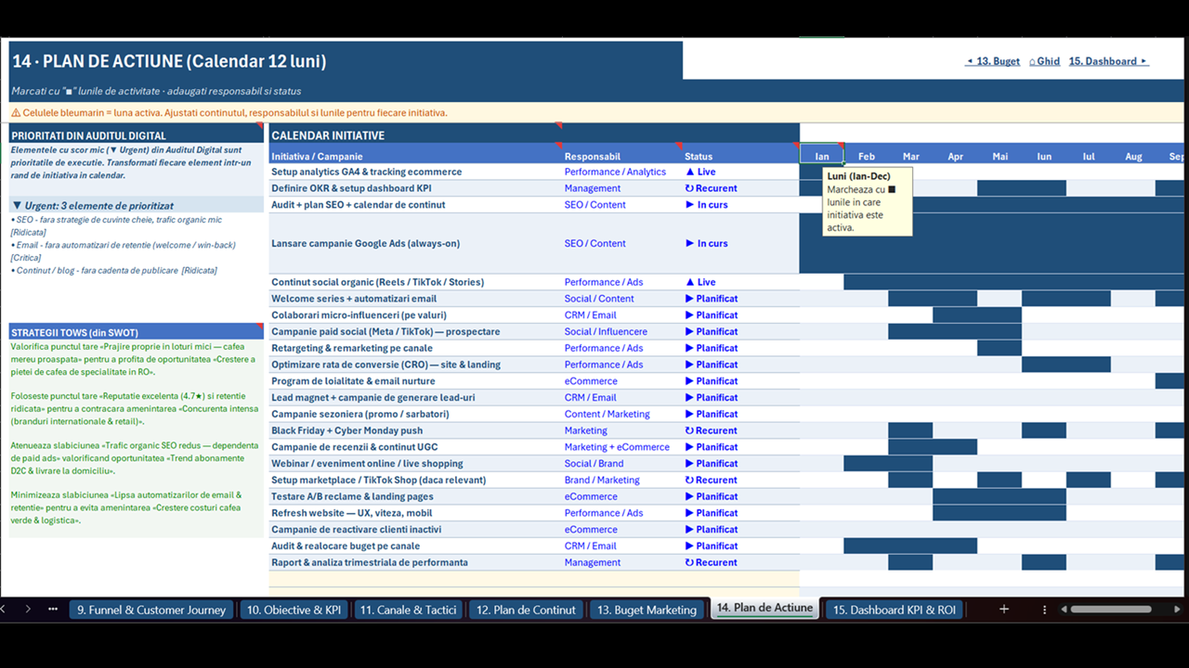Select Welcome series + automatizari email cell
The image size is (1189, 668).
tap(415, 299)
